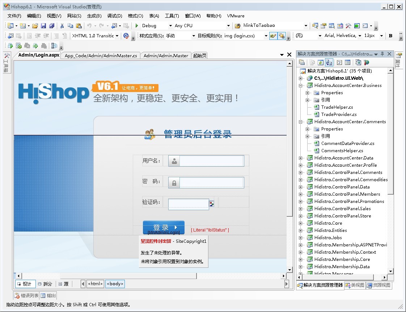Click the Copy toolbar icon
Screen dimensions: 406x312
[x=70, y=26]
